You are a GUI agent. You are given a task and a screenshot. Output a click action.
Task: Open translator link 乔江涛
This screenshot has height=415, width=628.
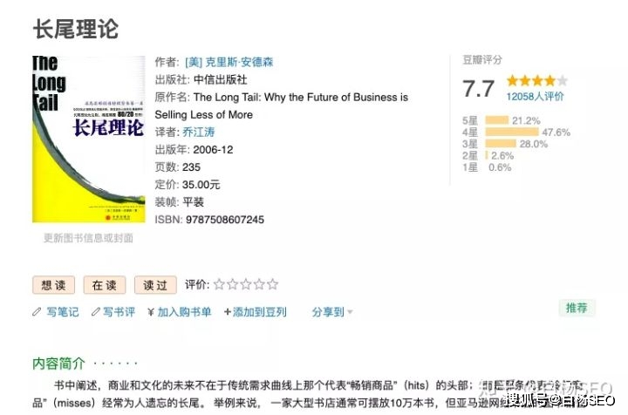pyautogui.click(x=199, y=133)
